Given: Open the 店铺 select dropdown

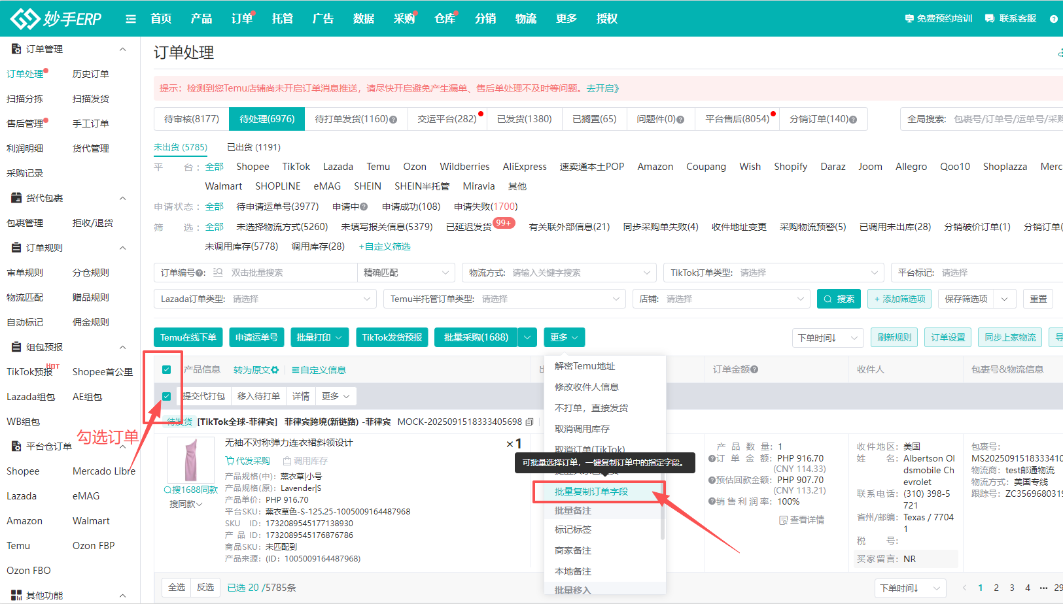Looking at the screenshot, I should [x=721, y=299].
